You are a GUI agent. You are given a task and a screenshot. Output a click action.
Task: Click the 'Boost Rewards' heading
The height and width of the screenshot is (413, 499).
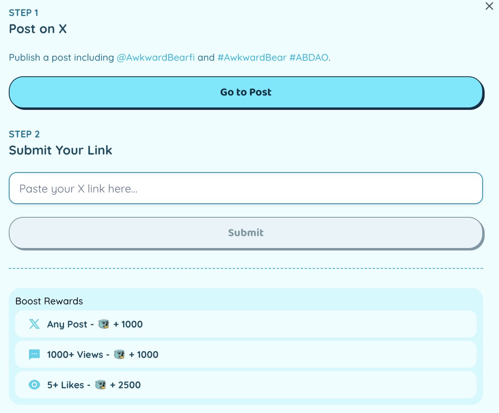49,301
